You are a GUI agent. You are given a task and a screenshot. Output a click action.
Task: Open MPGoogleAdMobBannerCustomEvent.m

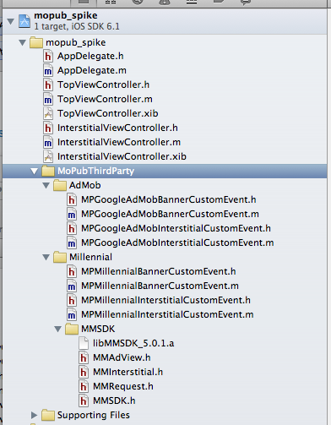point(170,214)
